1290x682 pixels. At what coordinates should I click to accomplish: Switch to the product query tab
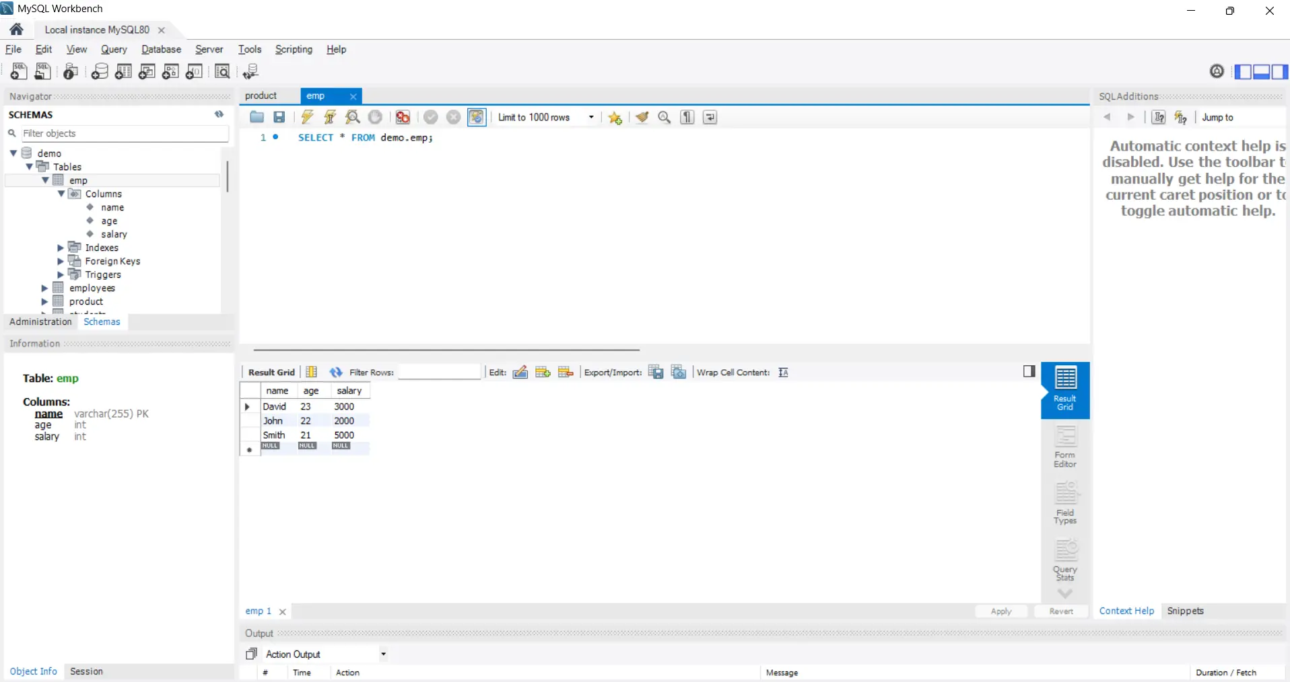261,96
